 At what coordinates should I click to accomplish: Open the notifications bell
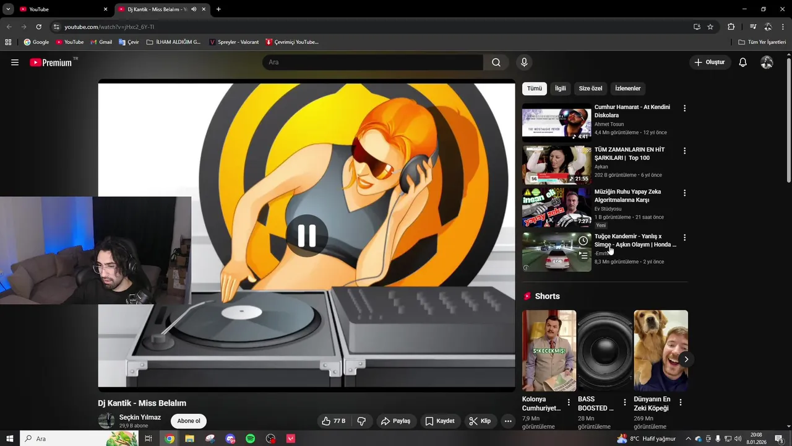pyautogui.click(x=742, y=62)
